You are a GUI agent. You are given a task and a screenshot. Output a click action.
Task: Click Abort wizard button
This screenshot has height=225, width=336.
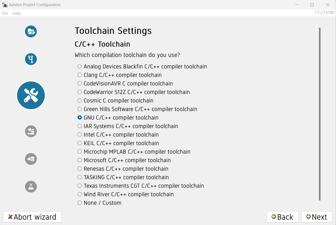(x=32, y=217)
